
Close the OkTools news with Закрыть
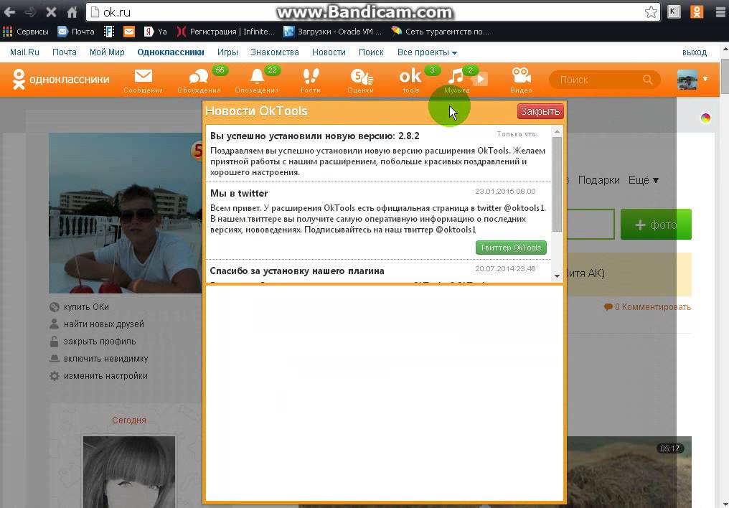pyautogui.click(x=540, y=111)
